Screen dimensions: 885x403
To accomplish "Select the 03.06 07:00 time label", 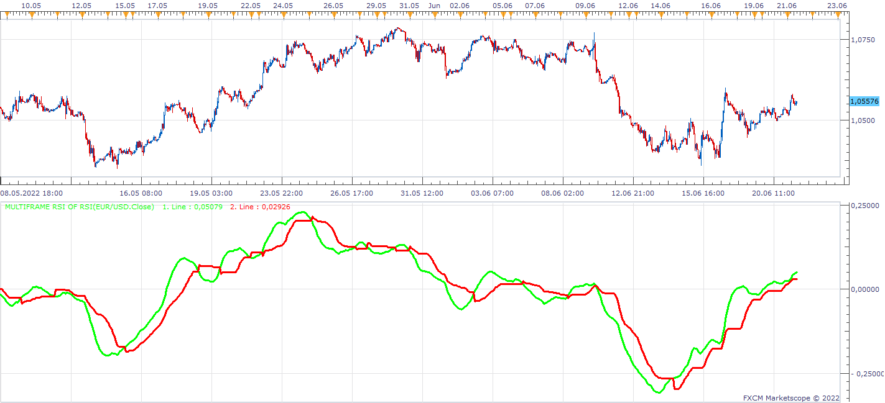I will (x=493, y=194).
